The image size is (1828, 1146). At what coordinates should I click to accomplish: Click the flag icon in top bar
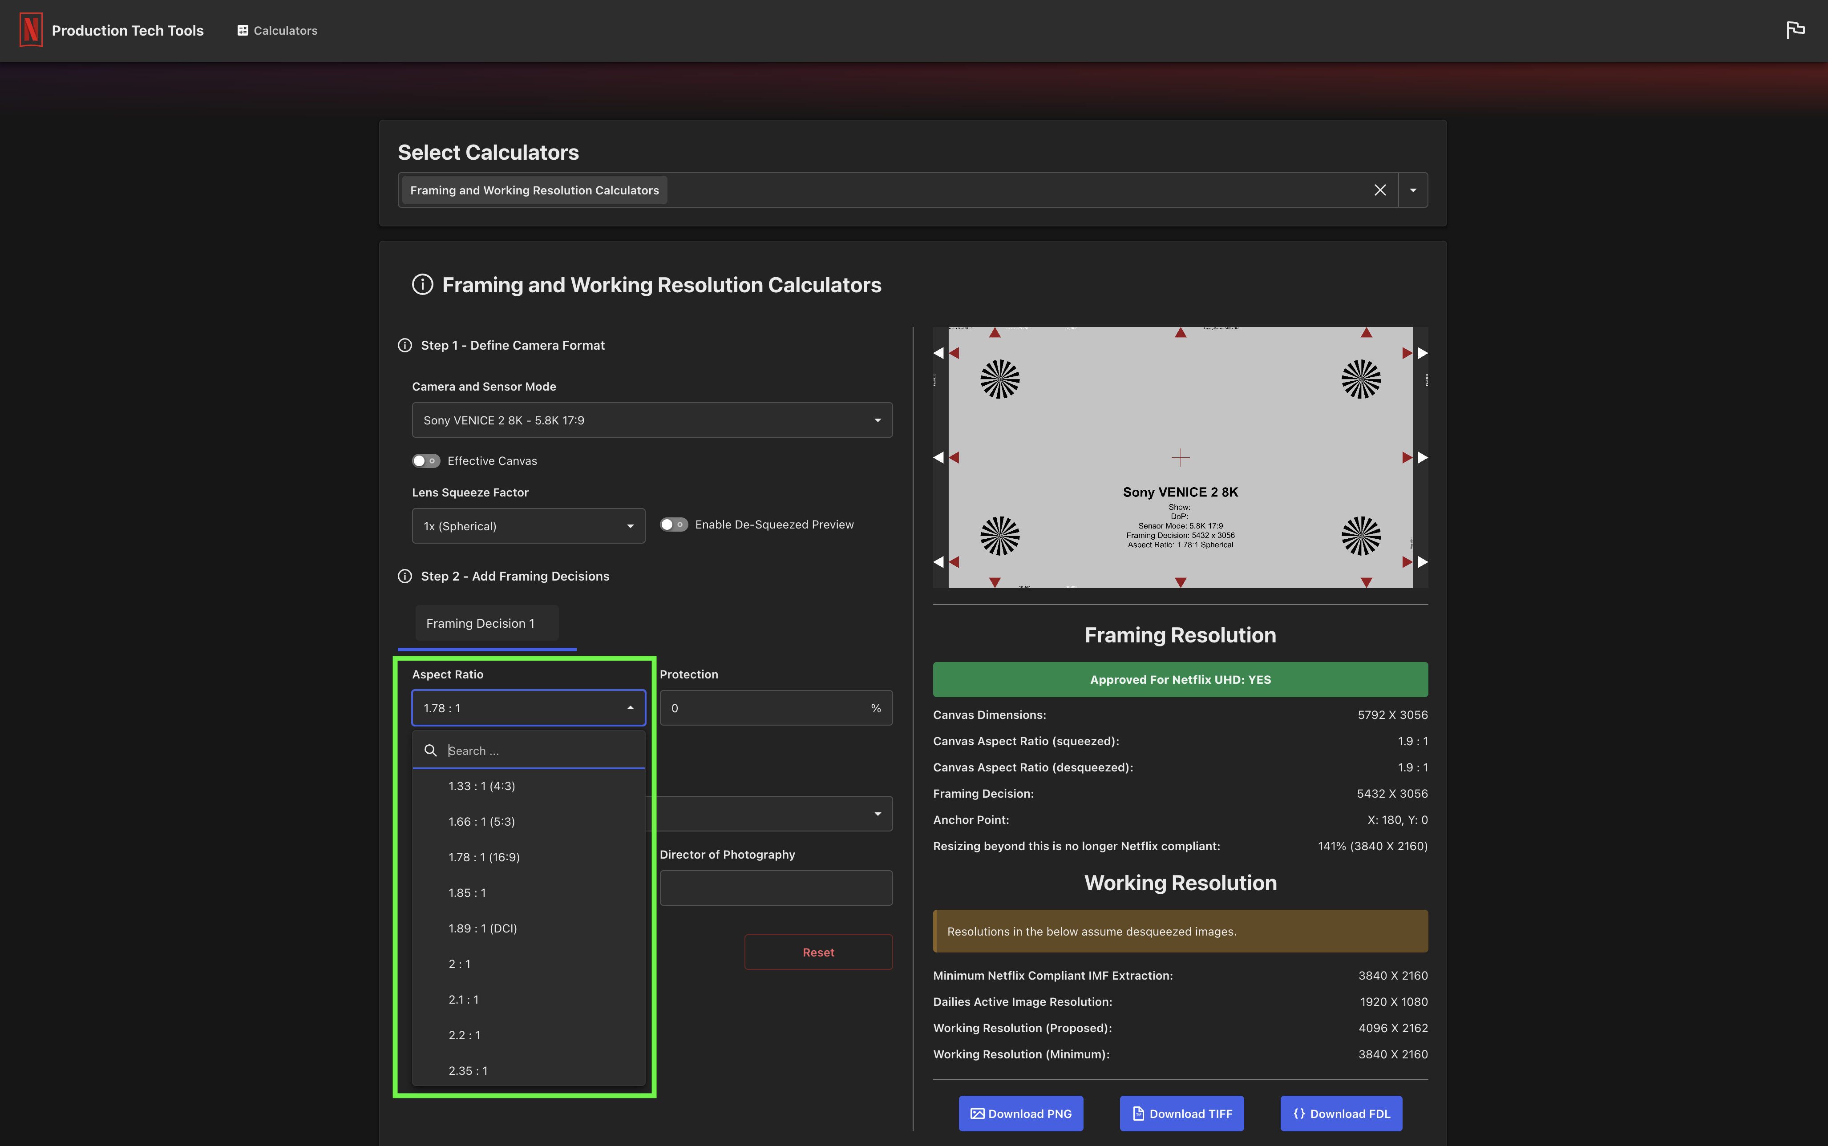point(1795,30)
